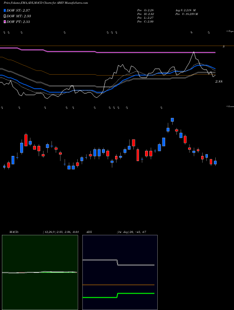Click the 'Tops' axis label
The width and height of the screenshot is (234, 310).
tap(230, 31)
